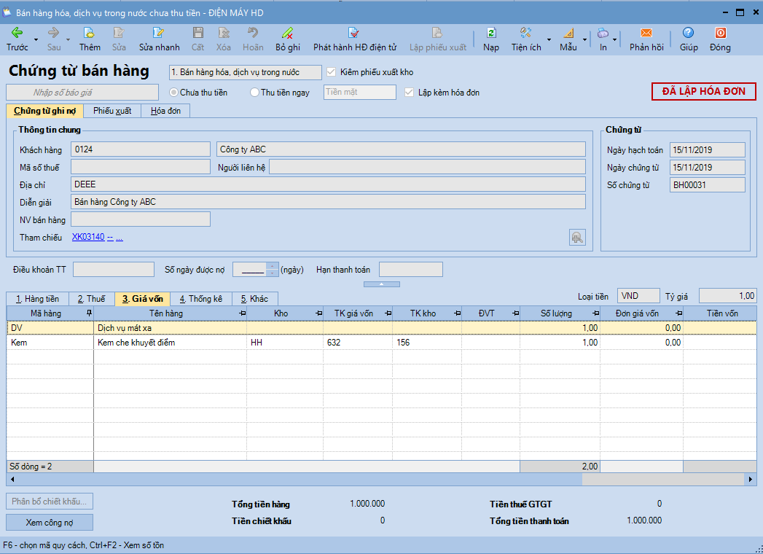Toggle Lập kèm hóa đơn checkbox
The image size is (763, 554).
pos(410,92)
